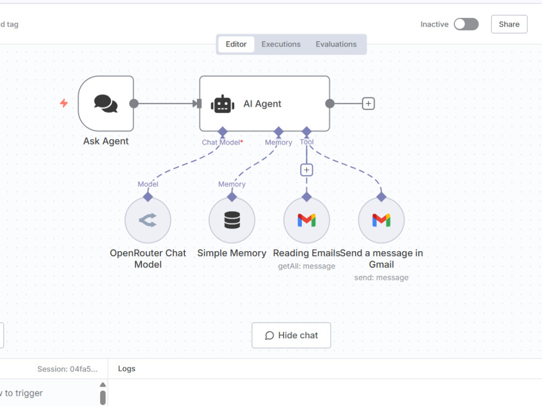Image resolution: width=542 pixels, height=406 pixels.
Task: Click the 'Simple Memory' node label
Action: point(232,253)
